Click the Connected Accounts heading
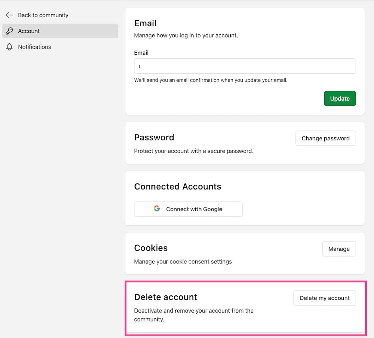Image resolution: width=374 pixels, height=338 pixels. [x=178, y=187]
